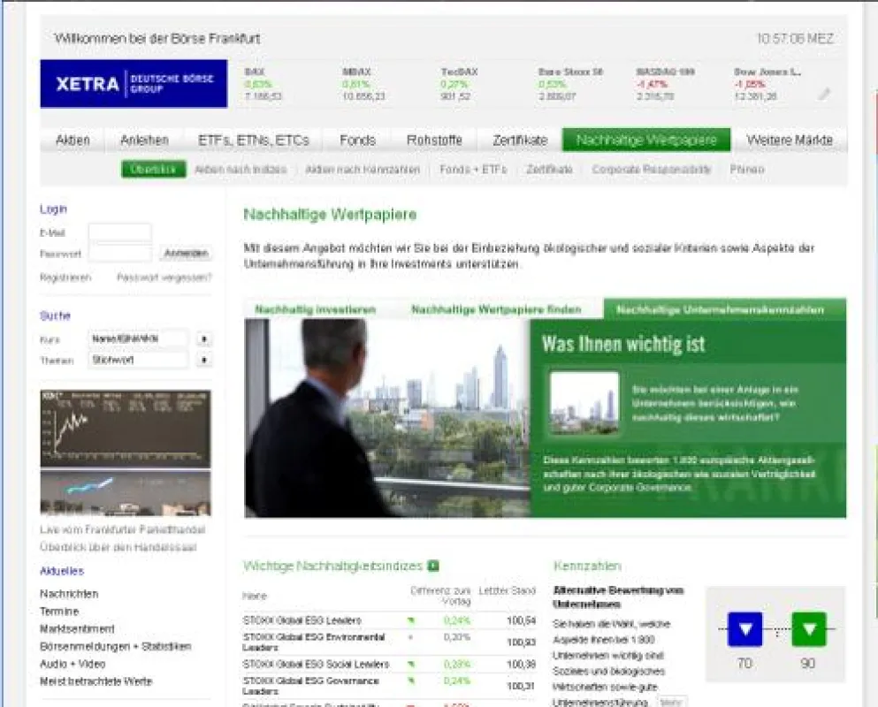Click the Themen Stichwort search field
The width and height of the screenshot is (878, 707).
(x=138, y=360)
